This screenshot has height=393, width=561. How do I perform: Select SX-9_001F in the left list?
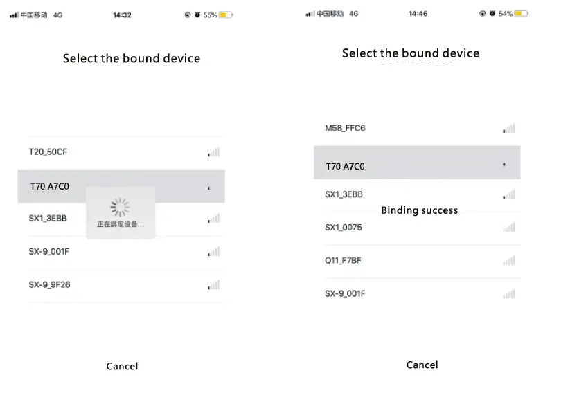[49, 252]
